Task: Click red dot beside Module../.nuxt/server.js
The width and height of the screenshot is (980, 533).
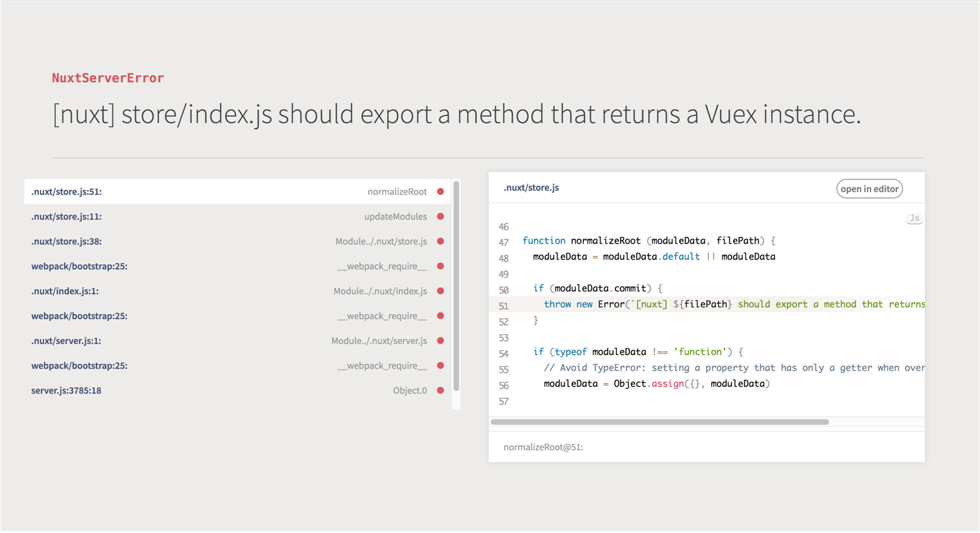Action: tap(440, 341)
